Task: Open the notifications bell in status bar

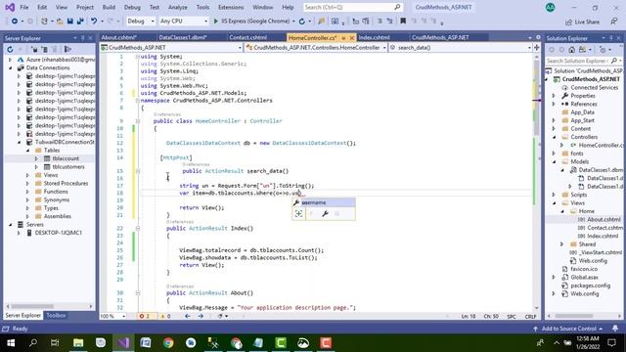Action: pos(615,329)
